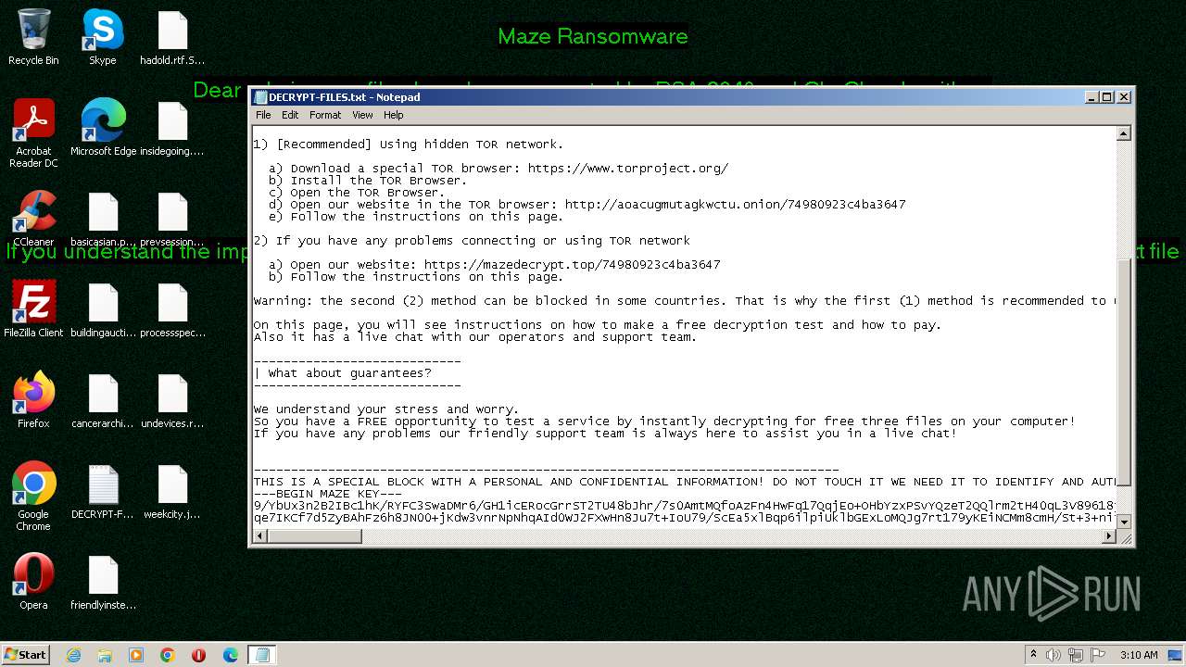Select the processspec file icon
The height and width of the screenshot is (667, 1186).
(x=172, y=309)
